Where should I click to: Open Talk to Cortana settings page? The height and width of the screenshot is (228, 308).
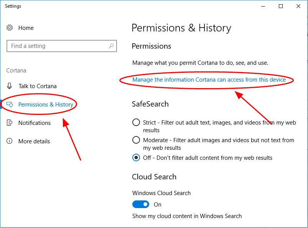pos(38,86)
